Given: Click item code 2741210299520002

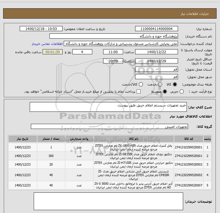Looking at the screenshot, I should point(189,164).
